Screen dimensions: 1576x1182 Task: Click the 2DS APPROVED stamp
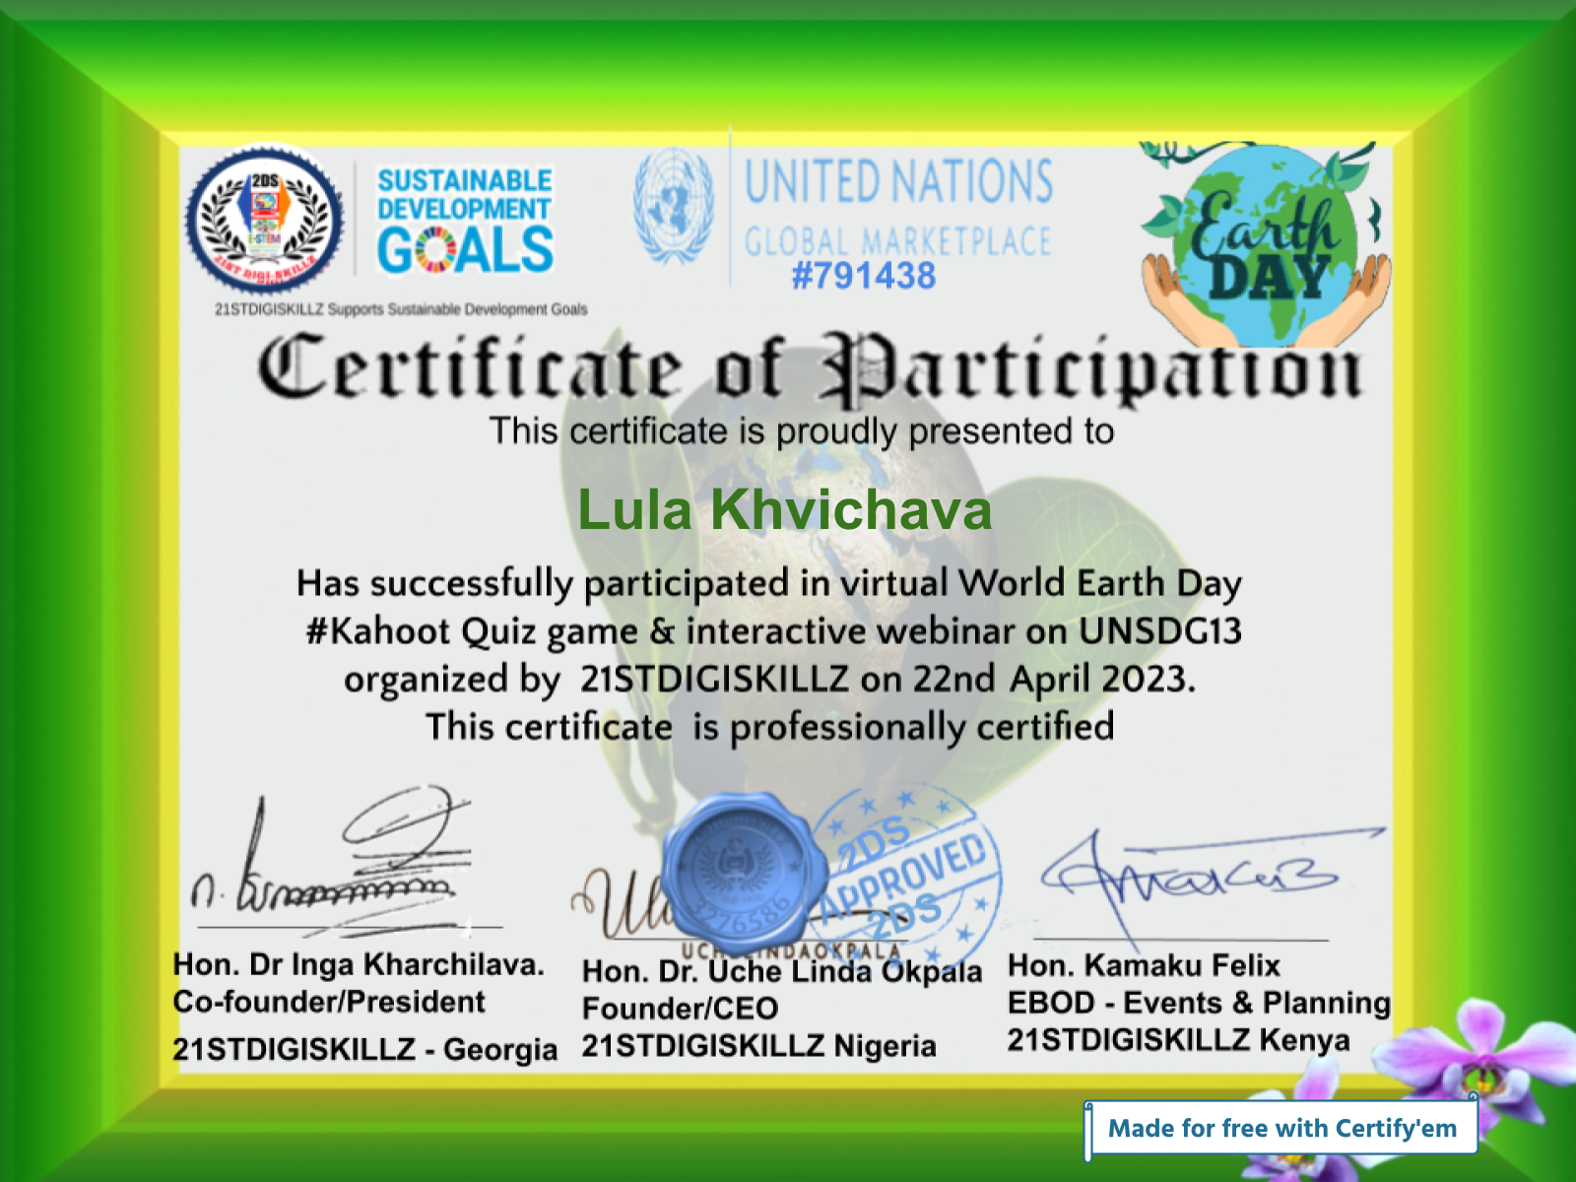[x=906, y=877]
